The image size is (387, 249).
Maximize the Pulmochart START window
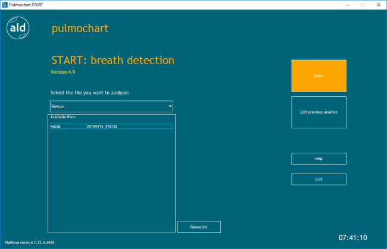click(361, 4)
